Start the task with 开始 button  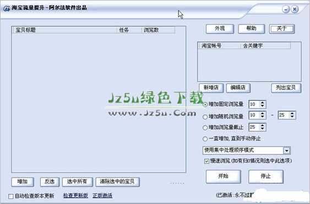coord(224,176)
